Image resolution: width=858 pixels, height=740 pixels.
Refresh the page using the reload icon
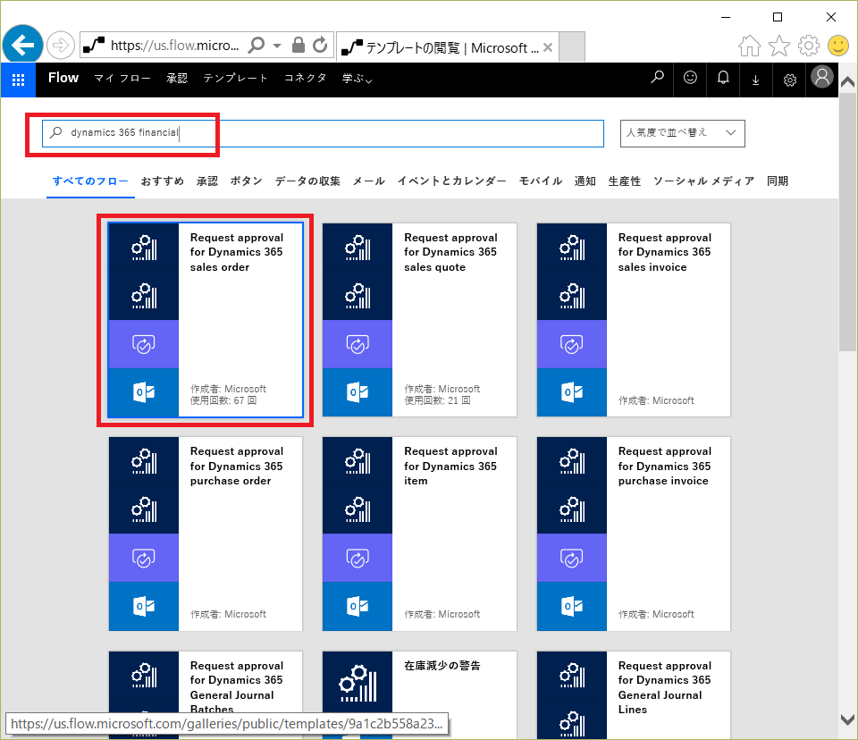point(320,45)
